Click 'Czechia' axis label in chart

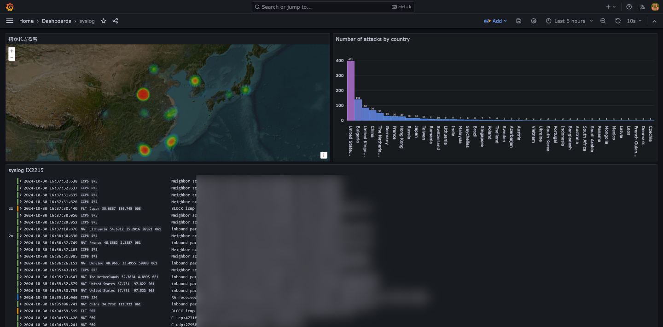click(651, 134)
